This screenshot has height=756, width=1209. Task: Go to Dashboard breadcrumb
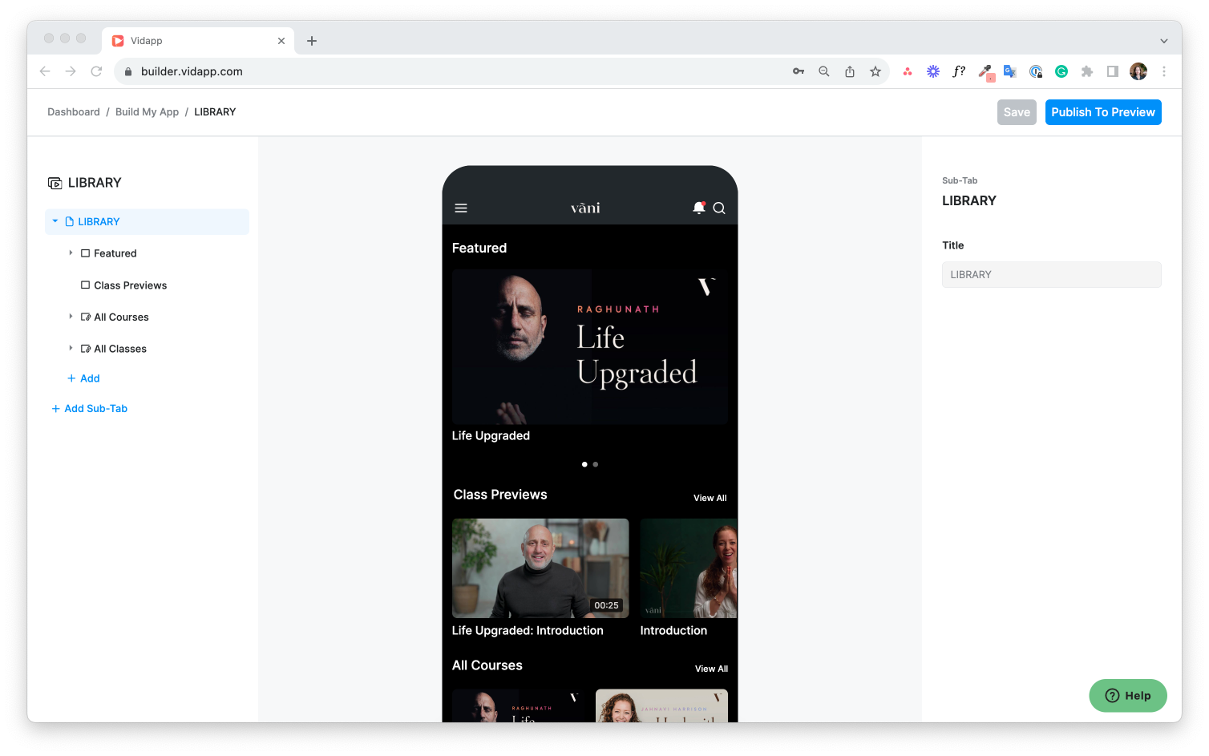point(74,112)
